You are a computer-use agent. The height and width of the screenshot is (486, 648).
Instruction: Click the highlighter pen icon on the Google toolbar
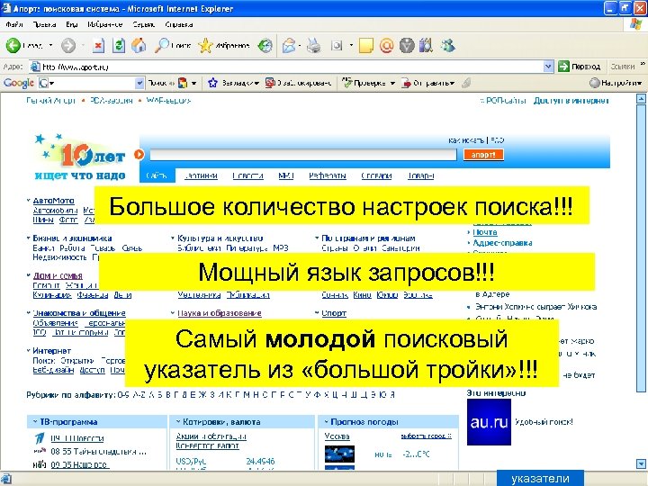466,83
